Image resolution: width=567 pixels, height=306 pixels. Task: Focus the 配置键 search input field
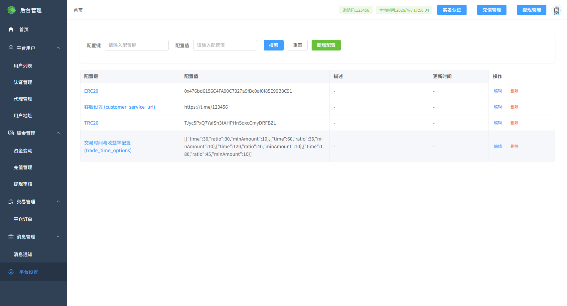tap(136, 45)
